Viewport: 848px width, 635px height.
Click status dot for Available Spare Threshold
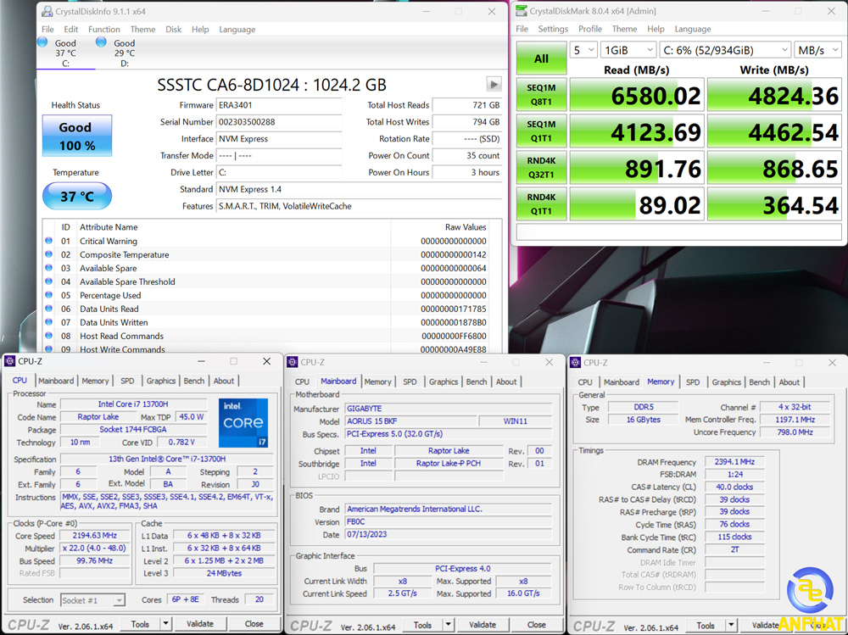click(x=48, y=281)
